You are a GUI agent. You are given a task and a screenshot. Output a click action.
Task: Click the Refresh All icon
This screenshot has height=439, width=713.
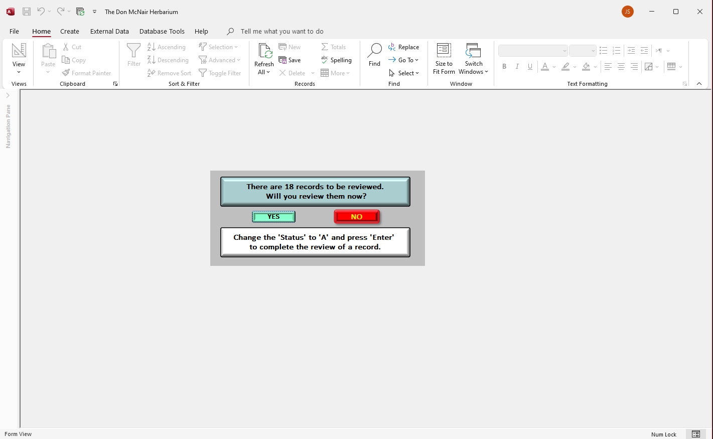coord(264,51)
